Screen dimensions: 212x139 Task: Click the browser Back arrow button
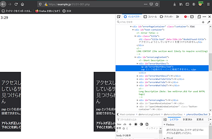tap(3, 4)
